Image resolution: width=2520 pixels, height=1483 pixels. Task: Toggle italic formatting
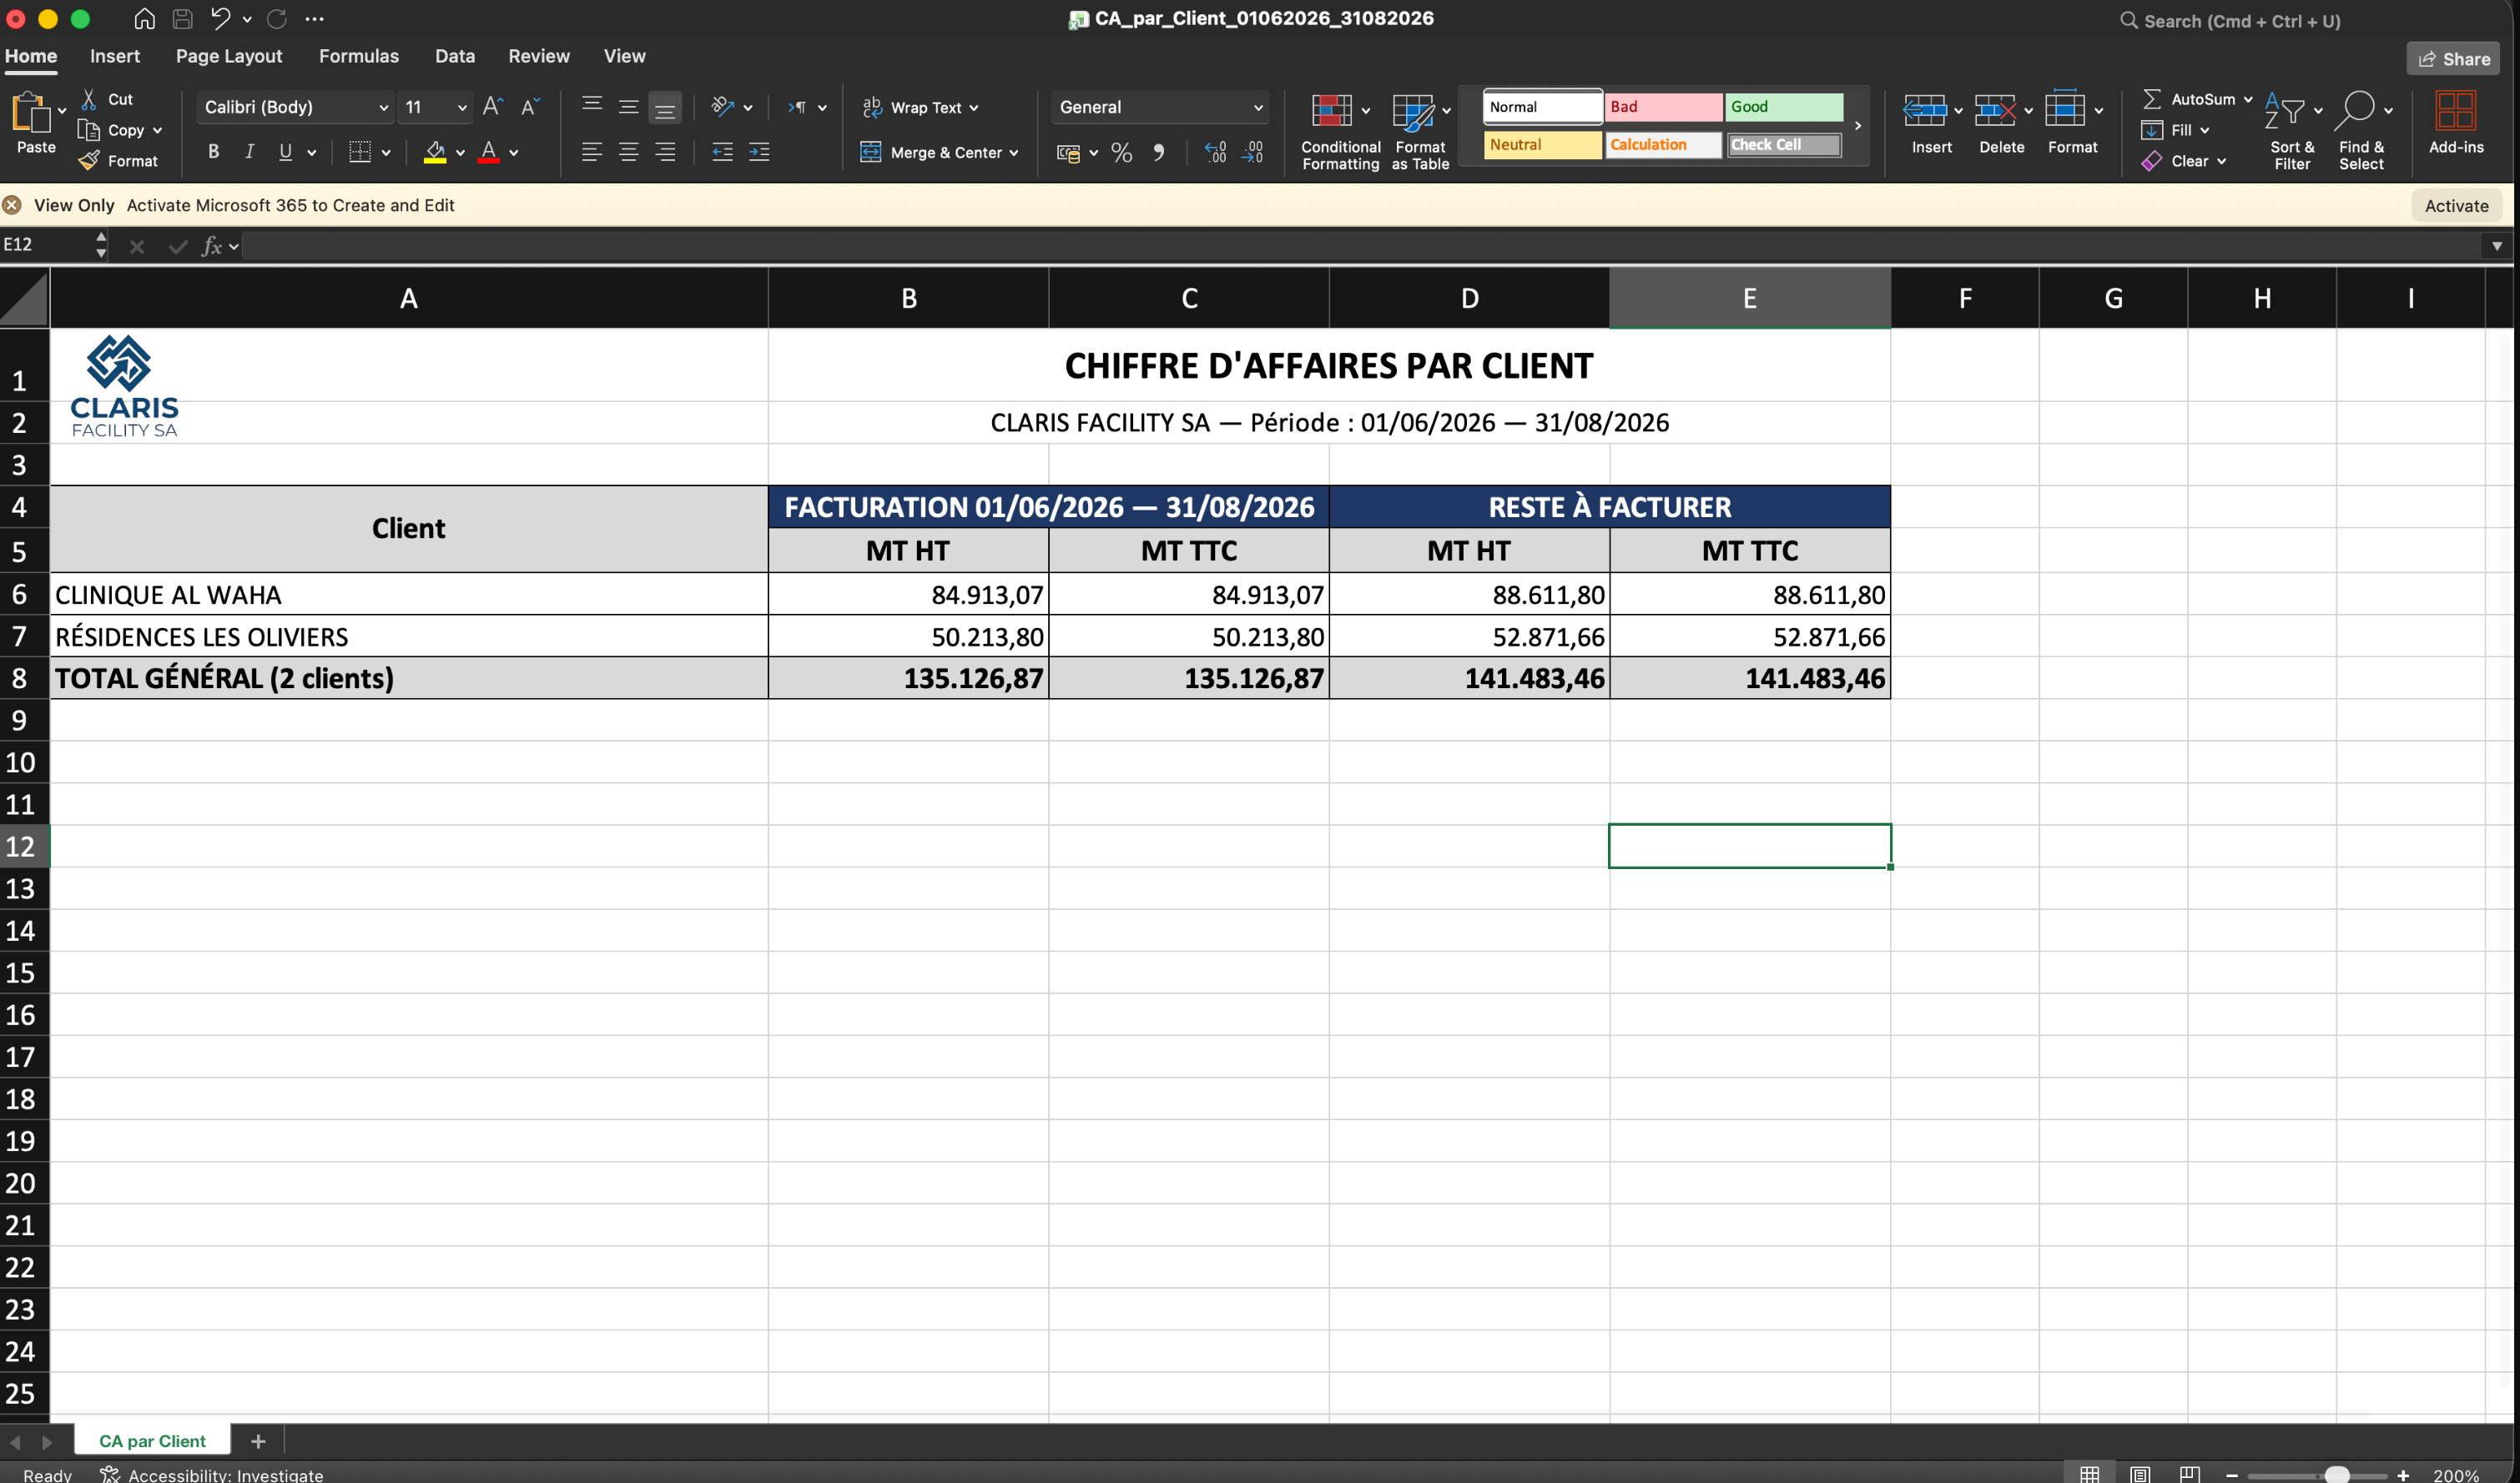coord(249,152)
